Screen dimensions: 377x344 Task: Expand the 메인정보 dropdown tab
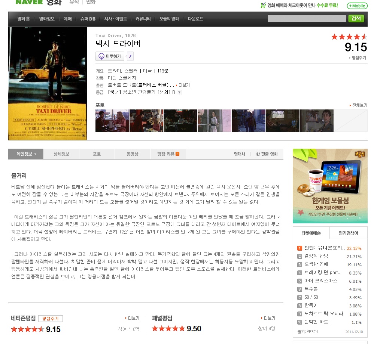click(x=26, y=154)
